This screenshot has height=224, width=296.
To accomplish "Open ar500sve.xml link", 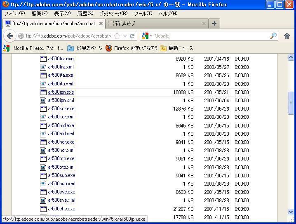I will (x=61, y=200).
